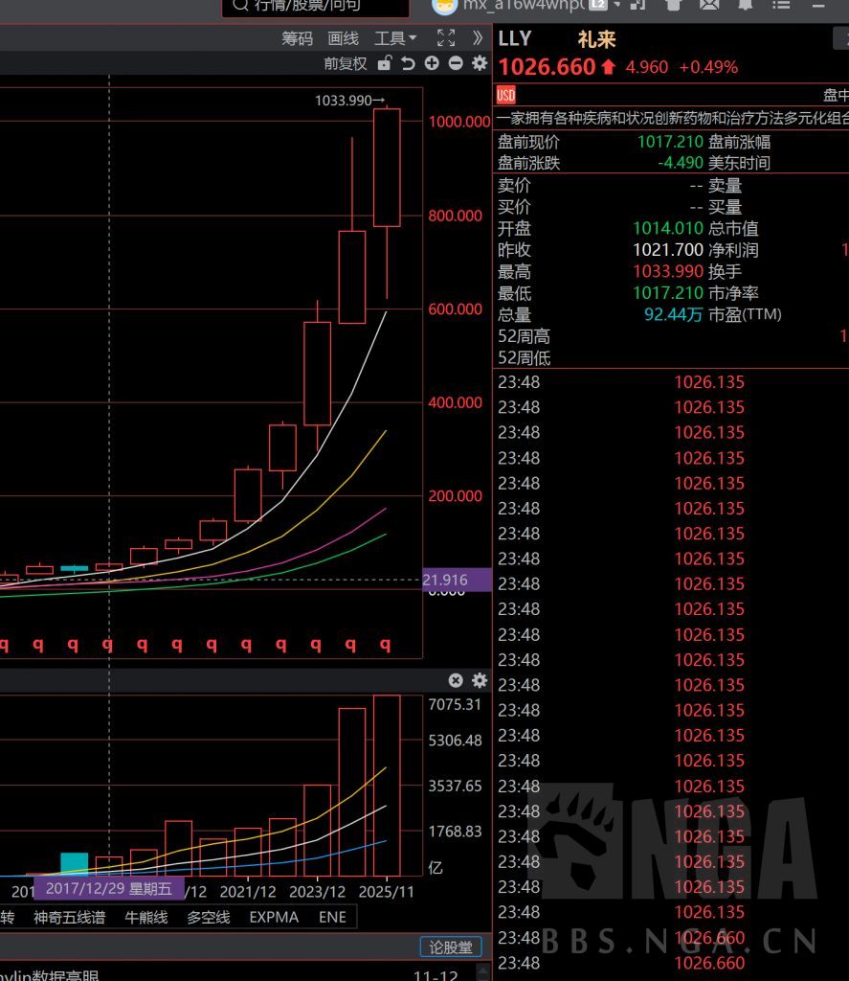Screen dimensions: 849x981
Task: Click the 盘前现价 label
Action: click(x=529, y=142)
